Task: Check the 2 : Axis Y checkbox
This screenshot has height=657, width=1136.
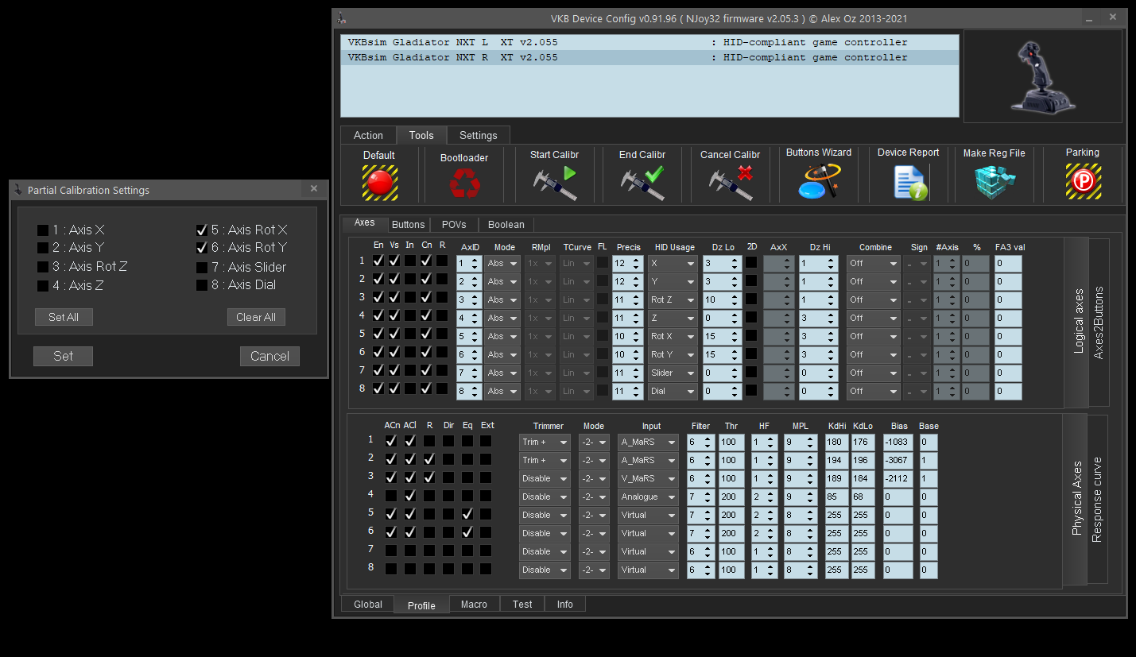Action: tap(43, 248)
